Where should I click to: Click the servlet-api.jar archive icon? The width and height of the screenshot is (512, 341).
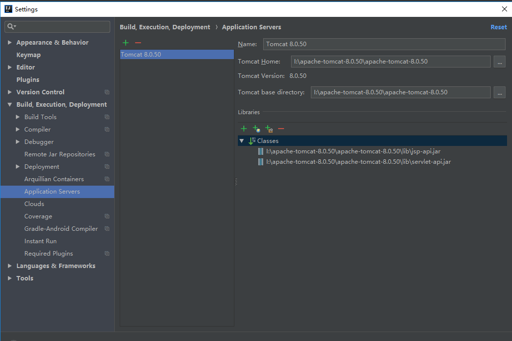coord(261,162)
